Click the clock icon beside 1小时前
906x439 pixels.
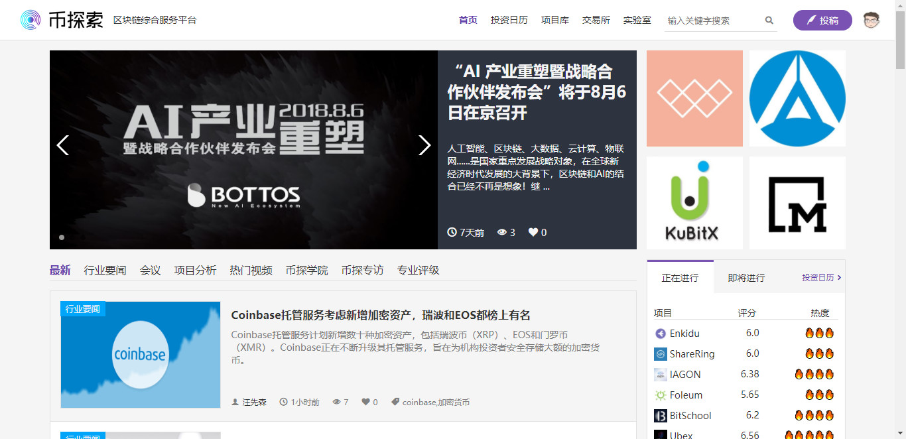284,402
